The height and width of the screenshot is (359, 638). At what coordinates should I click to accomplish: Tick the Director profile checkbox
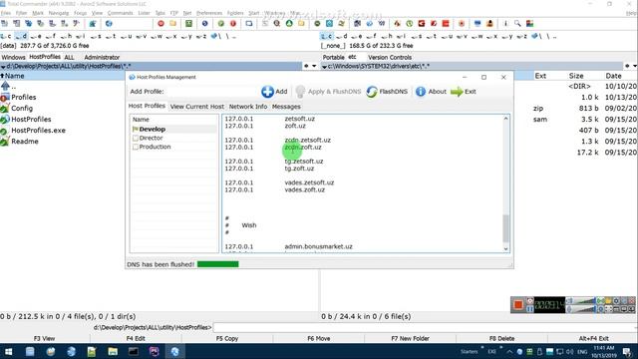point(136,138)
